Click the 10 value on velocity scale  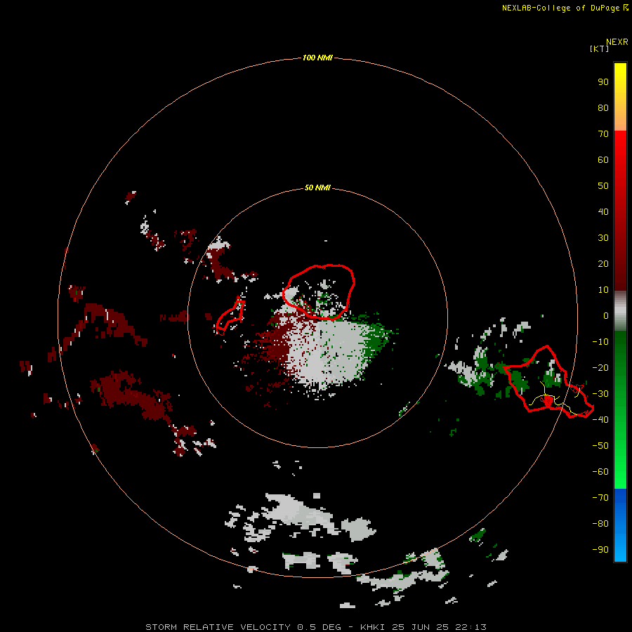603,290
